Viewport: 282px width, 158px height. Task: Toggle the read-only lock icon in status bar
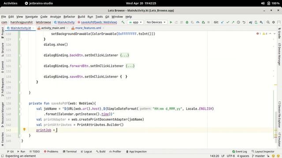(268, 156)
